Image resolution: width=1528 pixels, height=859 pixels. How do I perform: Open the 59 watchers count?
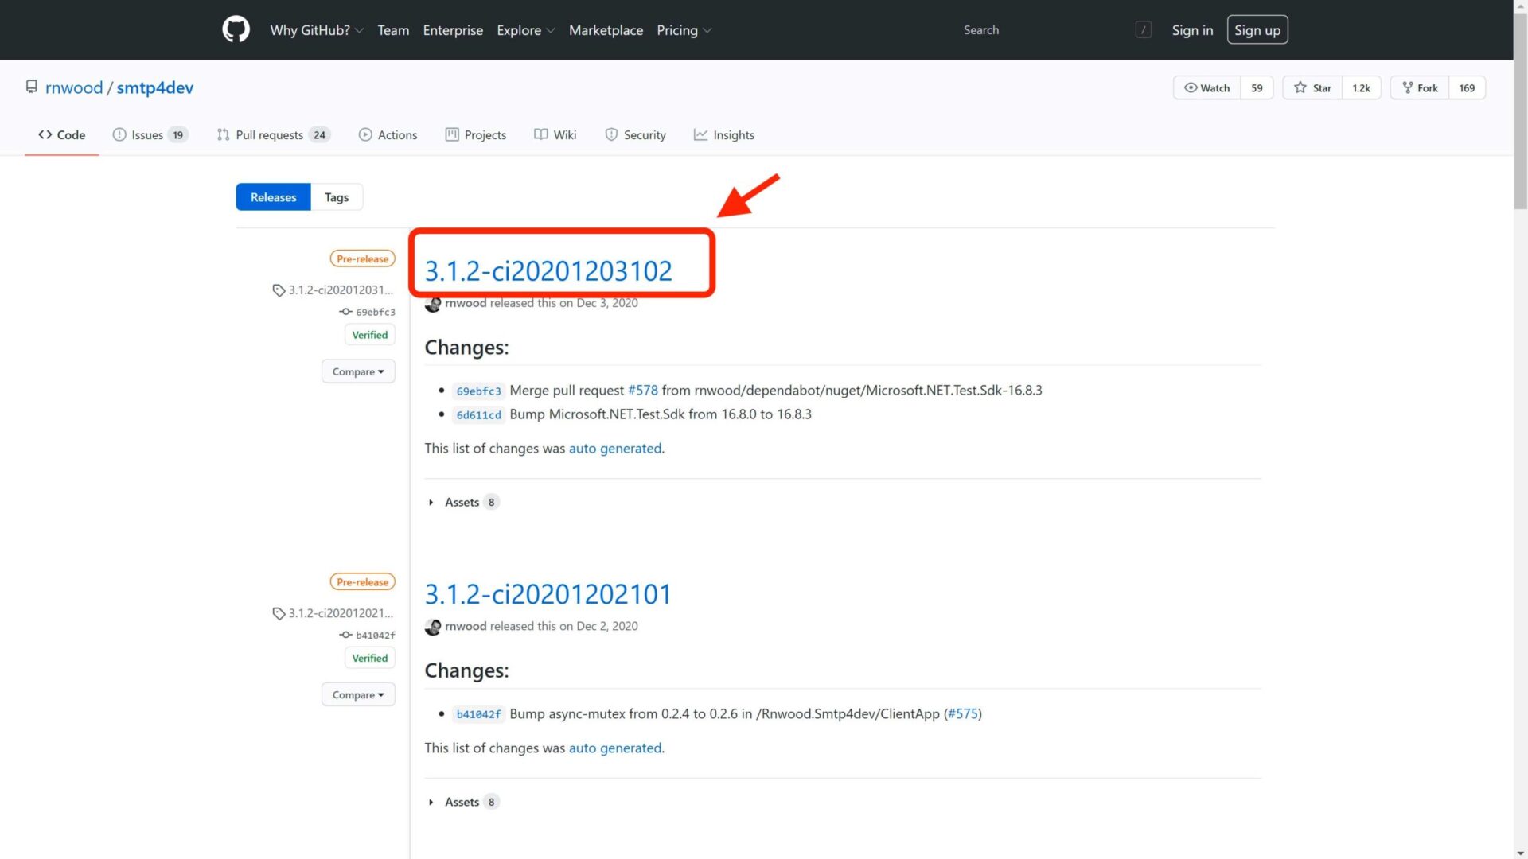1257,87
